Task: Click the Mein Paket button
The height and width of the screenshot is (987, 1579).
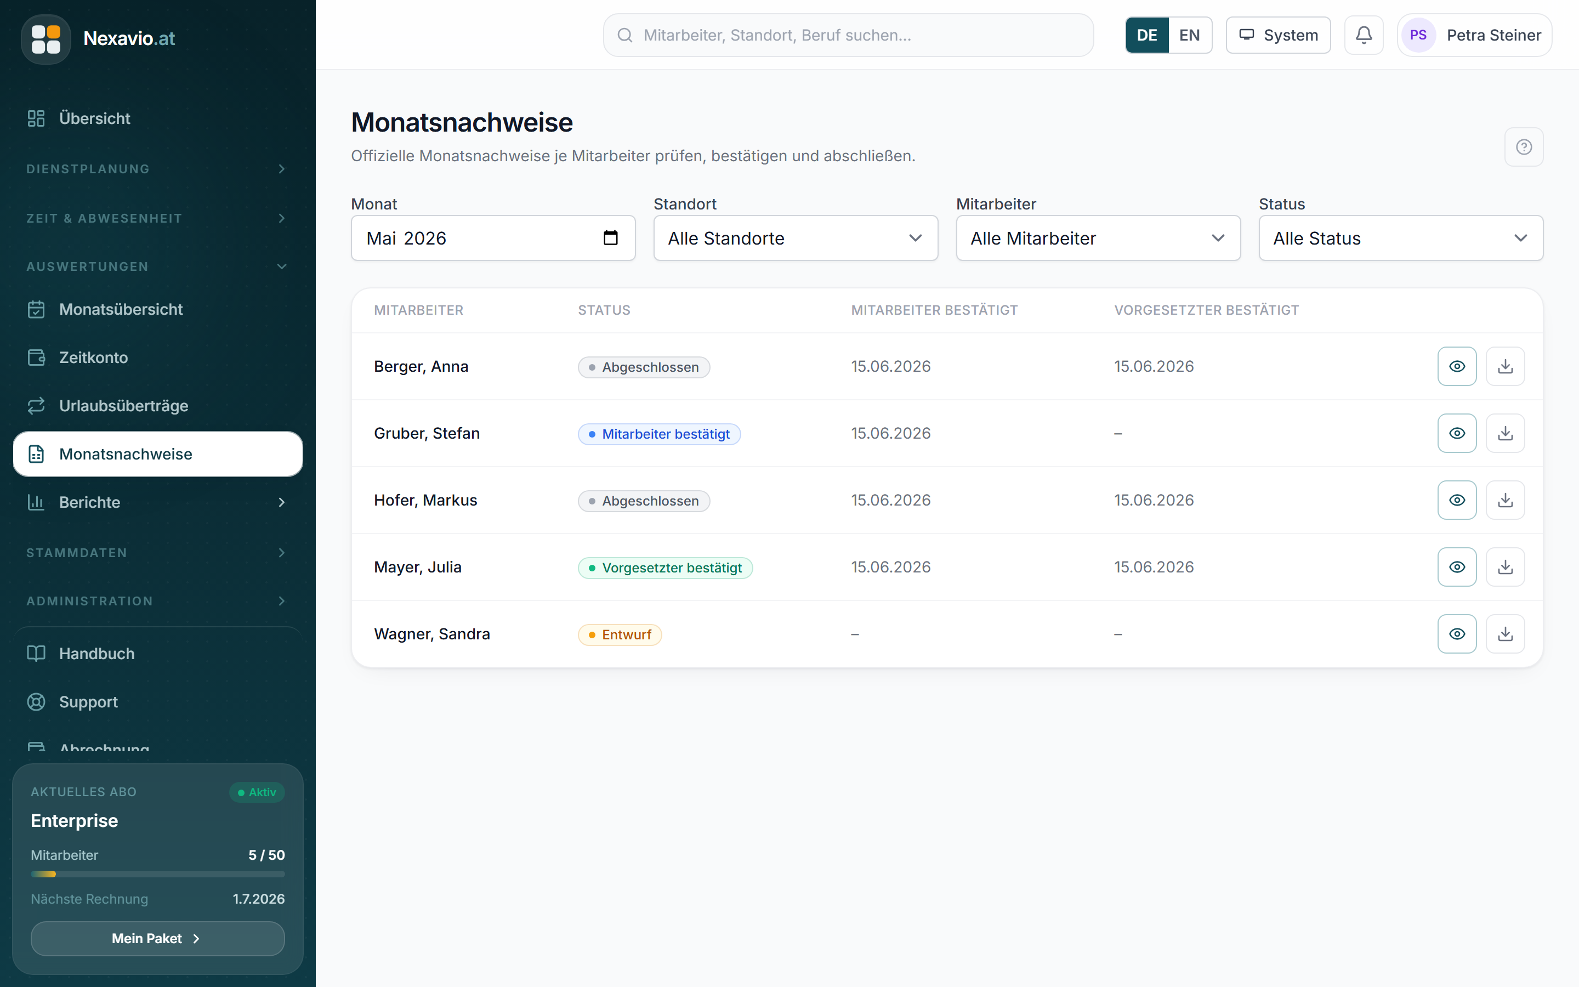Action: (157, 939)
